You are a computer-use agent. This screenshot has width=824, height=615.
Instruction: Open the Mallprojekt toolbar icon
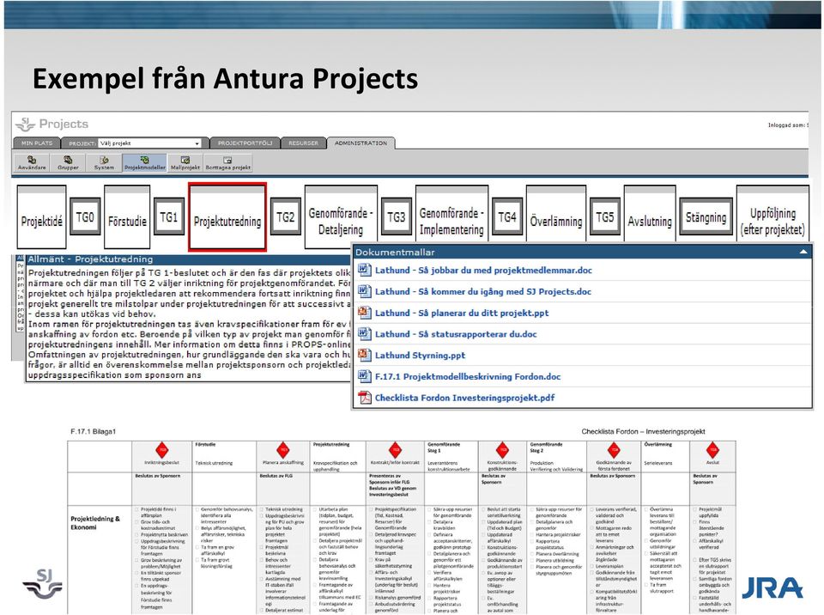(x=185, y=162)
